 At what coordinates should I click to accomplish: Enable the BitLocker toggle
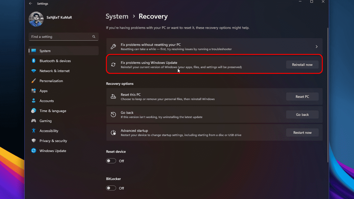[x=111, y=188]
